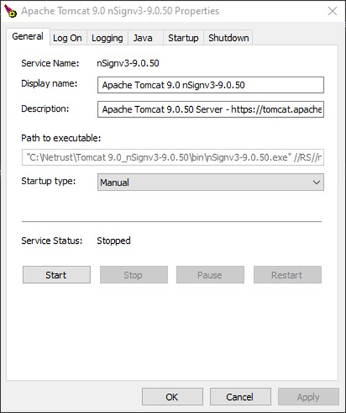Click the greyed-out Stop button

point(133,275)
